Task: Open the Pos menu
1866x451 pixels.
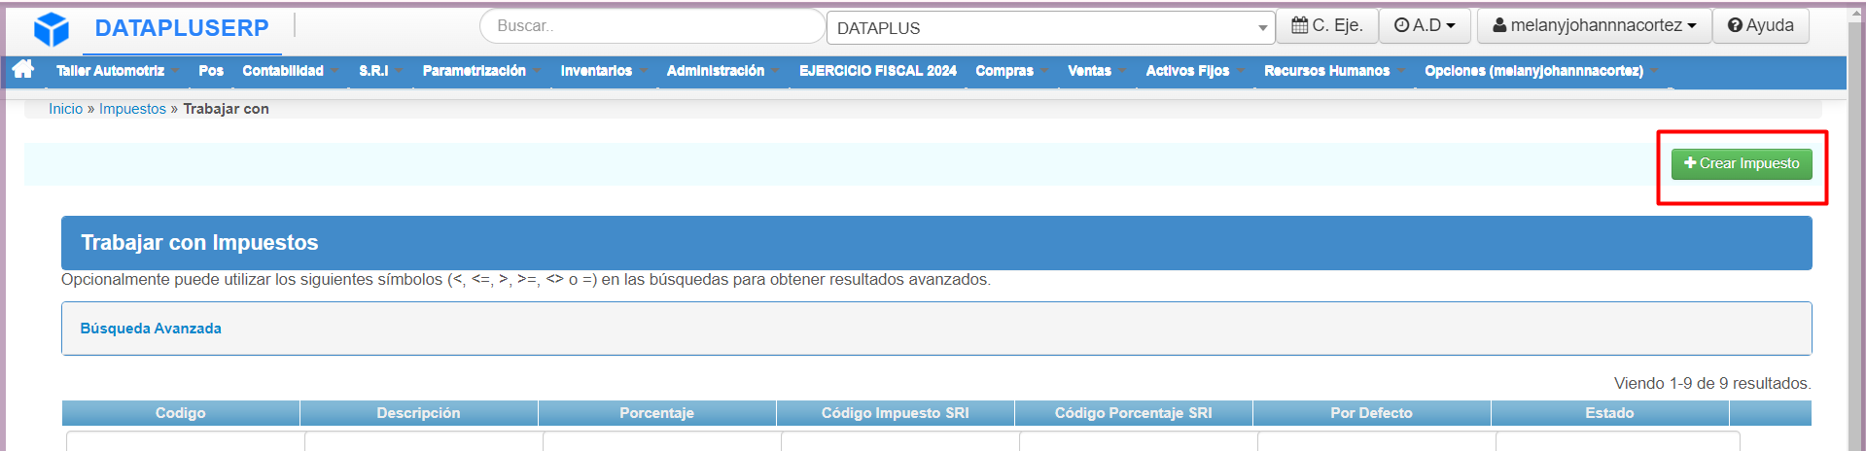Action: tap(211, 71)
